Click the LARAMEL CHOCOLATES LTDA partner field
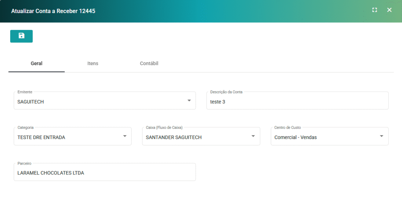The image size is (402, 207). (51, 173)
